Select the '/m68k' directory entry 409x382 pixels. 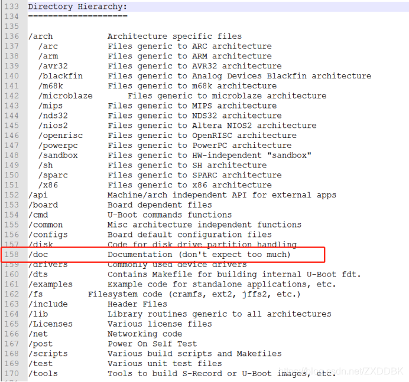(51, 85)
